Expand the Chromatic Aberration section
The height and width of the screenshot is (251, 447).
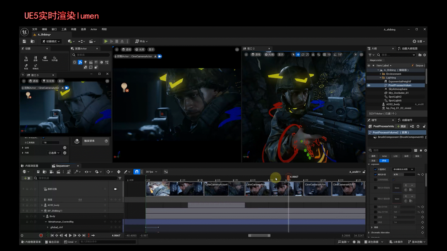click(369, 233)
